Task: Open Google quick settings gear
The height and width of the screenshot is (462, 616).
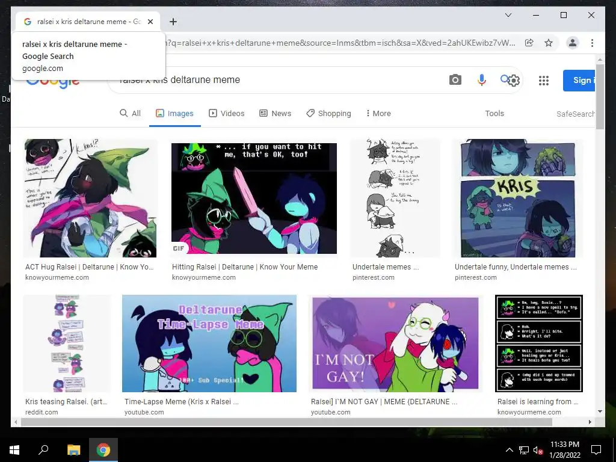Action: pyautogui.click(x=514, y=81)
